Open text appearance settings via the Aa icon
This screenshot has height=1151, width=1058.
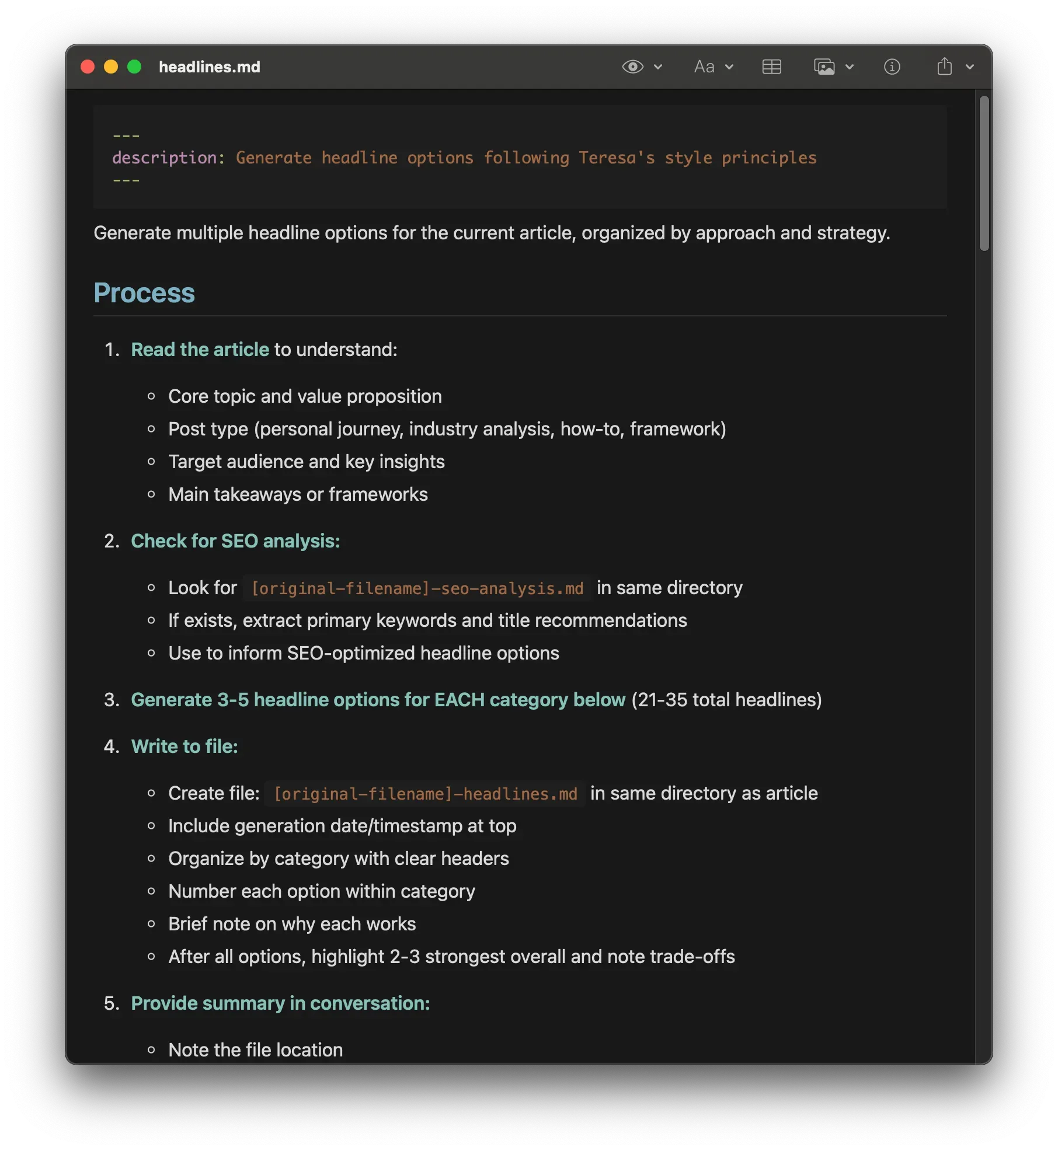pos(704,67)
